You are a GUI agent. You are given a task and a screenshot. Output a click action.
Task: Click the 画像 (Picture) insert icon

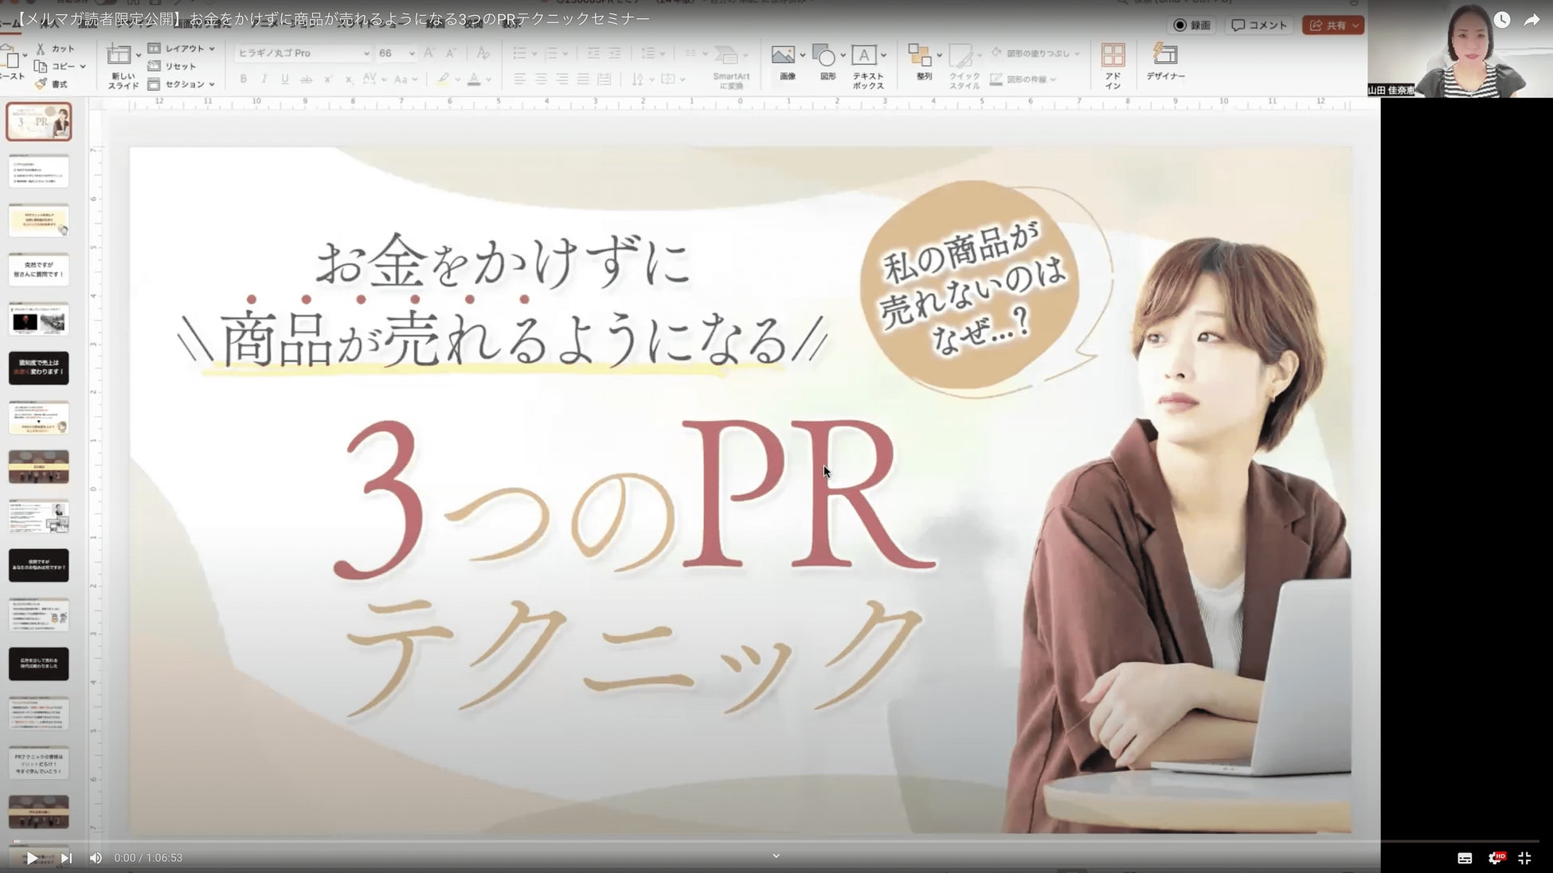tap(783, 56)
